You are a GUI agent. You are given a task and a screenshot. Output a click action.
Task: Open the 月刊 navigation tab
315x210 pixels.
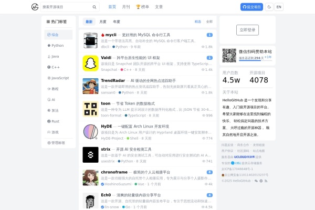126,7
